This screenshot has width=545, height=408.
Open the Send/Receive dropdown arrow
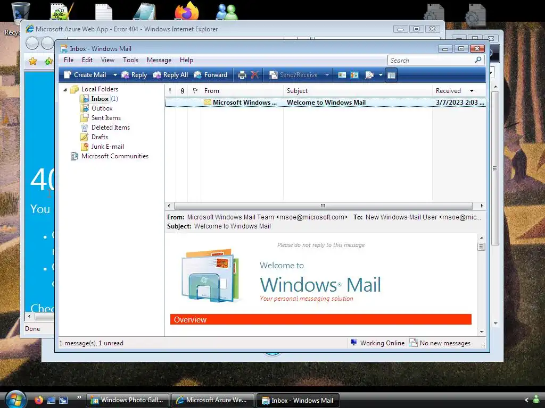(327, 75)
